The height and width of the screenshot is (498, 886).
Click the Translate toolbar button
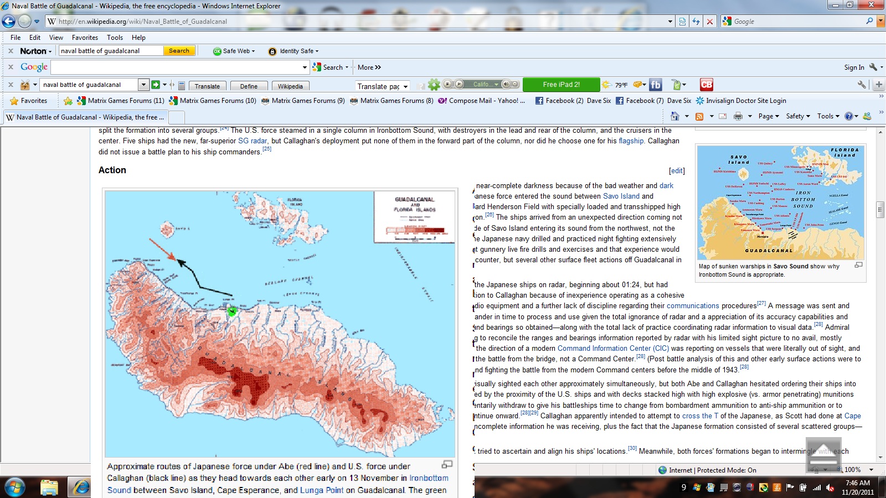coord(207,86)
